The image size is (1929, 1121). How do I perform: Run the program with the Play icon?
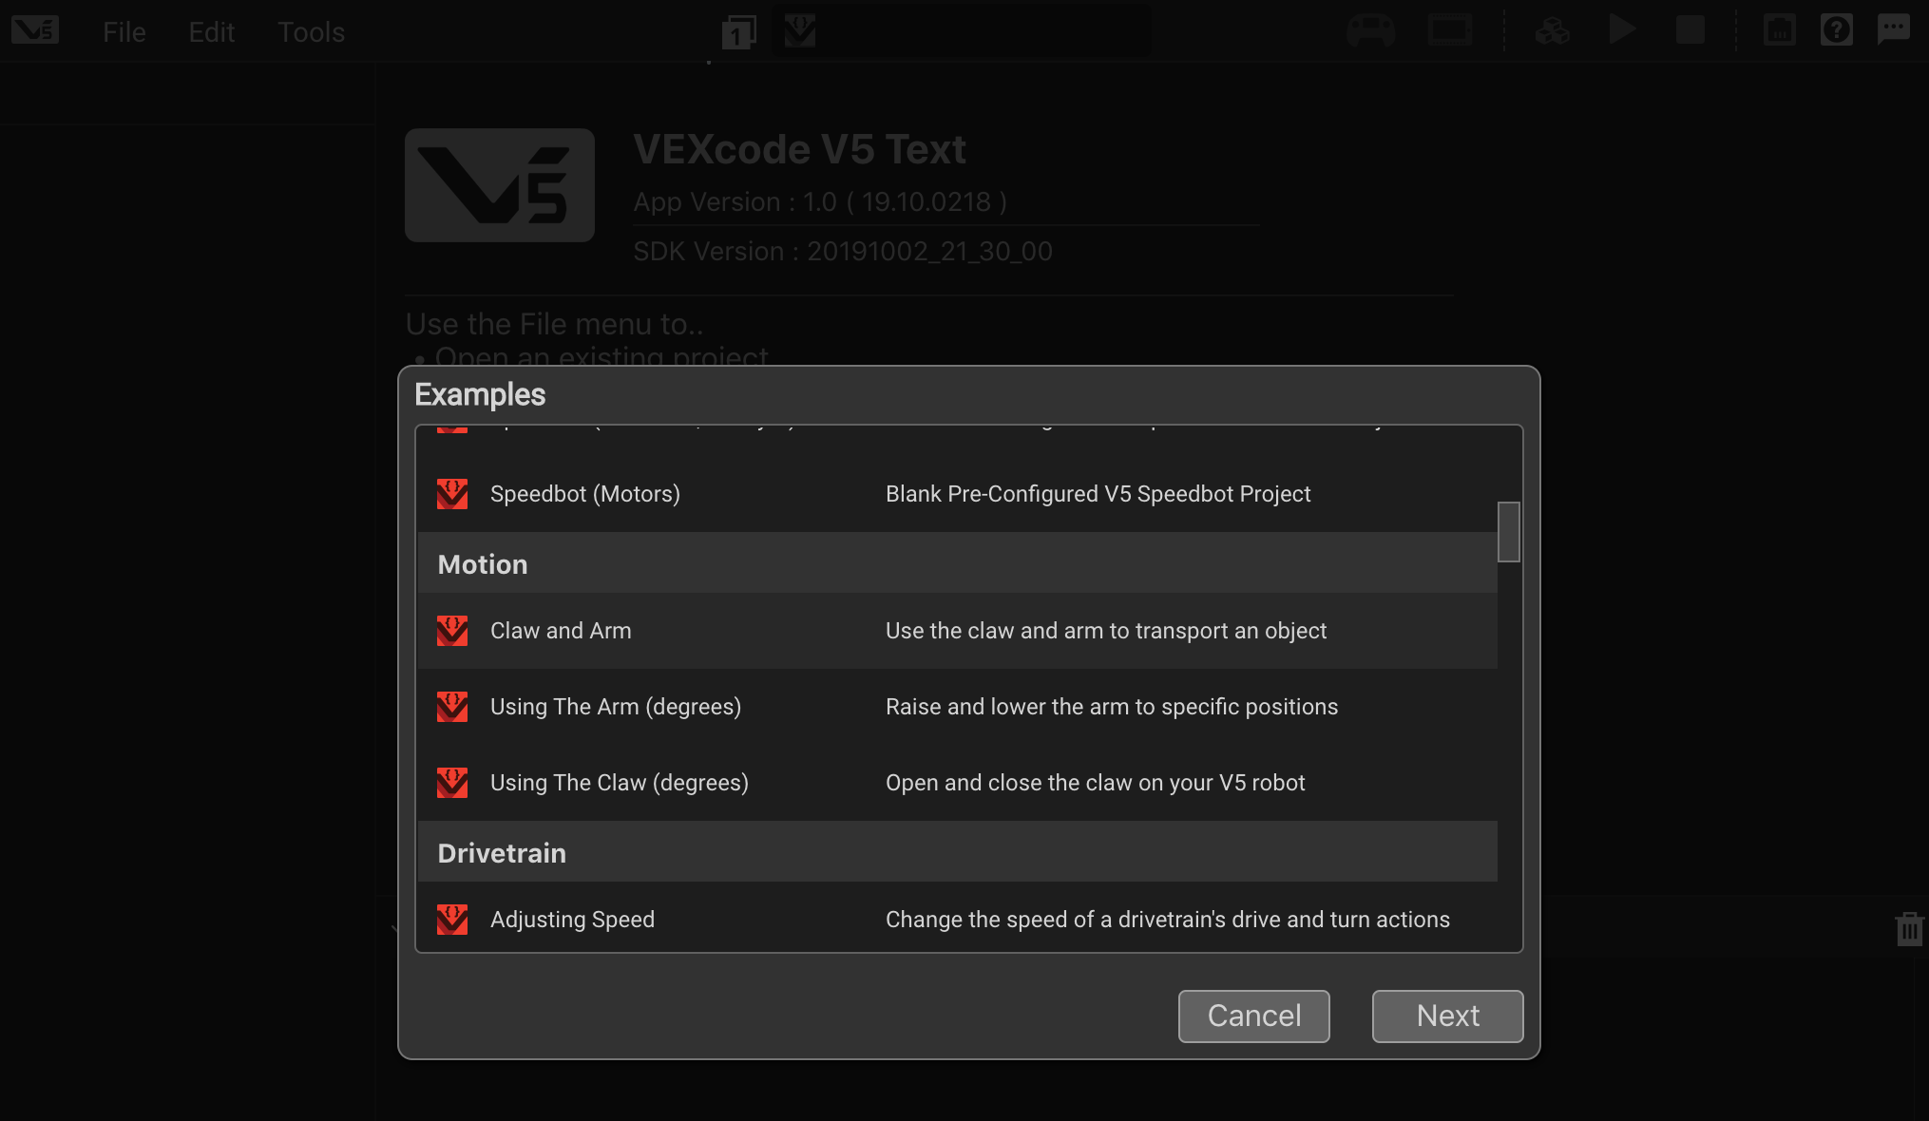pyautogui.click(x=1621, y=29)
